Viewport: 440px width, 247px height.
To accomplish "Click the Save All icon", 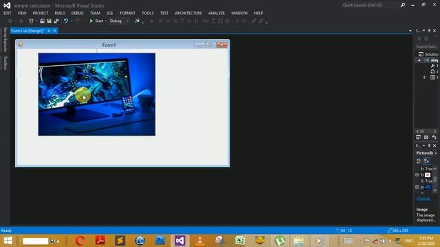I will pos(56,21).
